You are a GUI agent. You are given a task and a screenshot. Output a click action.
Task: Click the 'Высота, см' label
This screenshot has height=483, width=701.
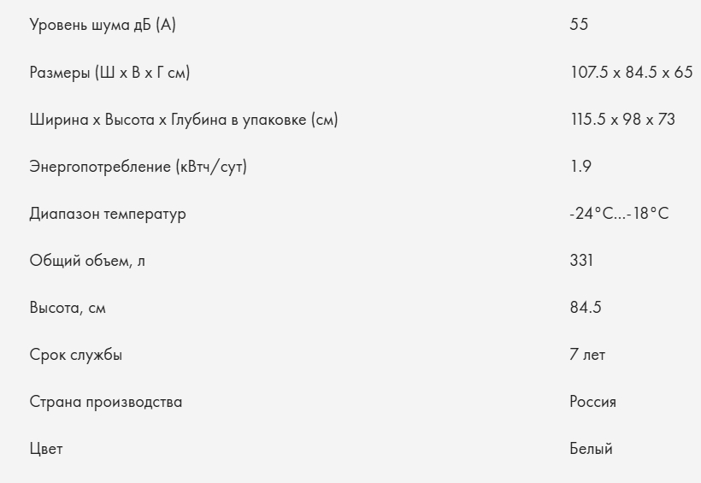coord(68,308)
